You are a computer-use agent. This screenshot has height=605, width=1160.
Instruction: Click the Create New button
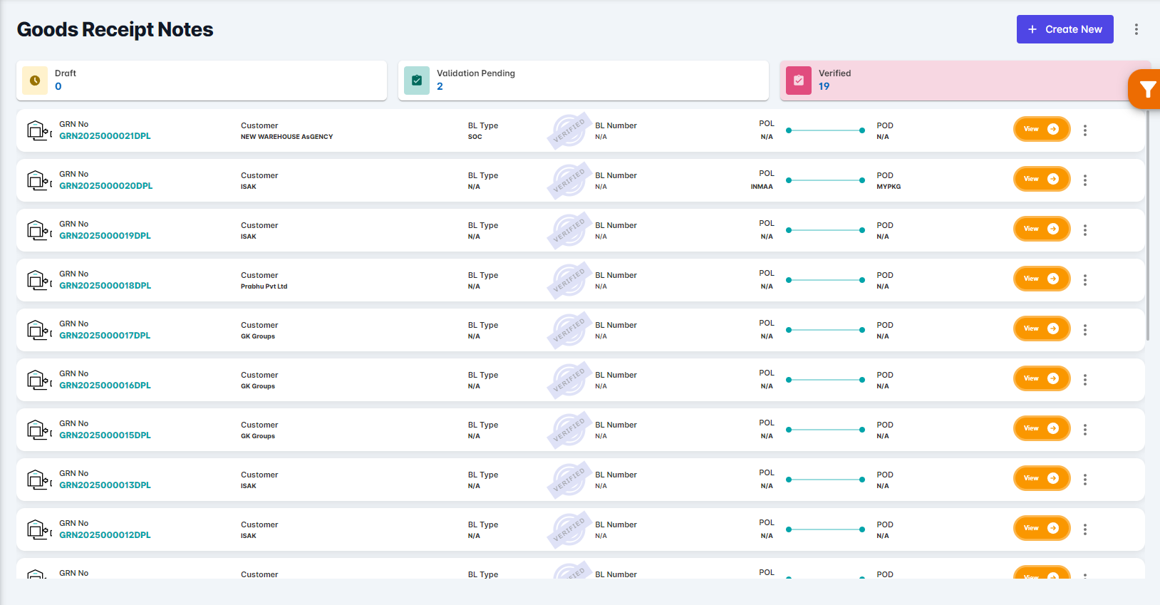(x=1065, y=29)
